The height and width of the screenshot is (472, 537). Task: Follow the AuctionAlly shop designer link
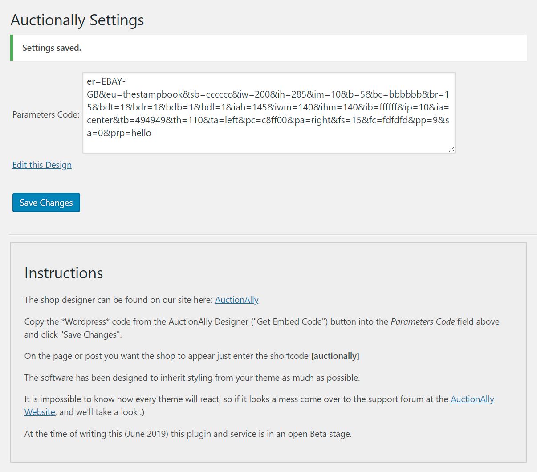click(236, 300)
